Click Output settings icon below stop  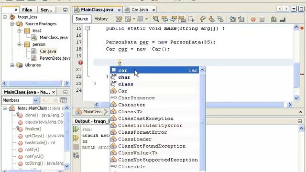click(x=76, y=155)
